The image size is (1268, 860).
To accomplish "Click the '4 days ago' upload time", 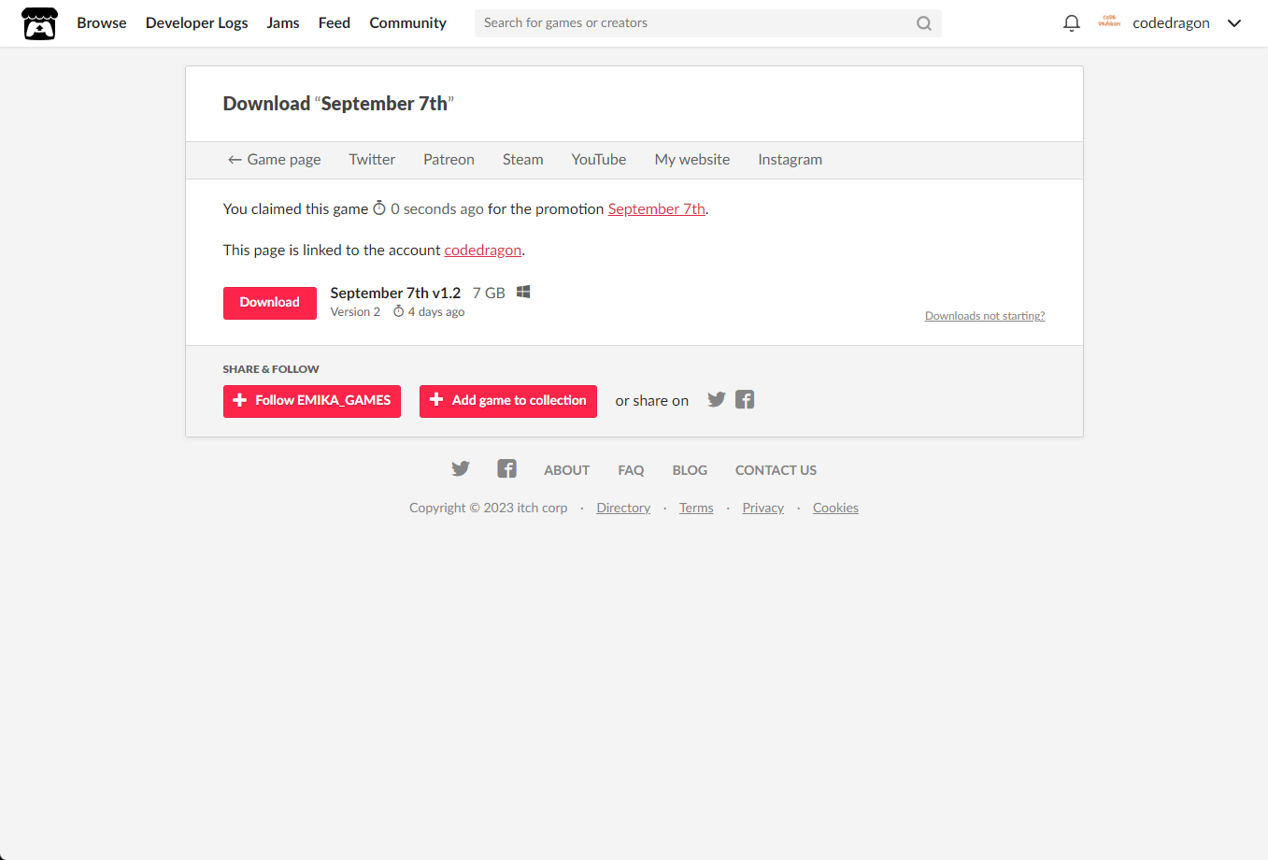I will point(429,312).
